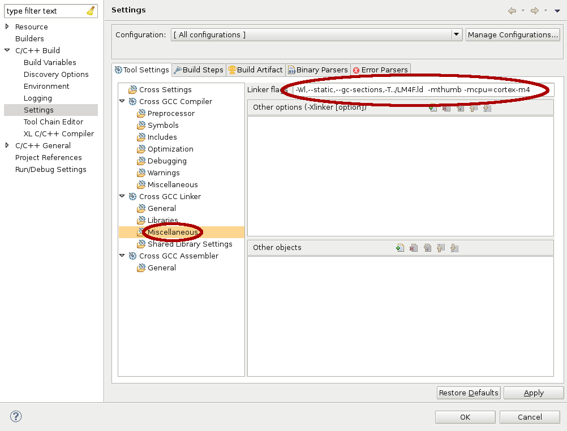Edit the selected Other objects entry

click(427, 247)
